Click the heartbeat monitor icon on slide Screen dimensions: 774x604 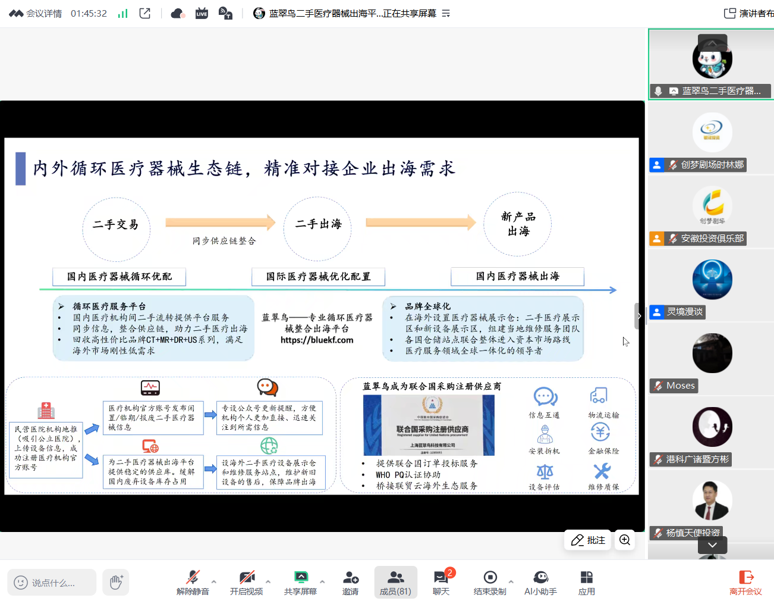(150, 388)
